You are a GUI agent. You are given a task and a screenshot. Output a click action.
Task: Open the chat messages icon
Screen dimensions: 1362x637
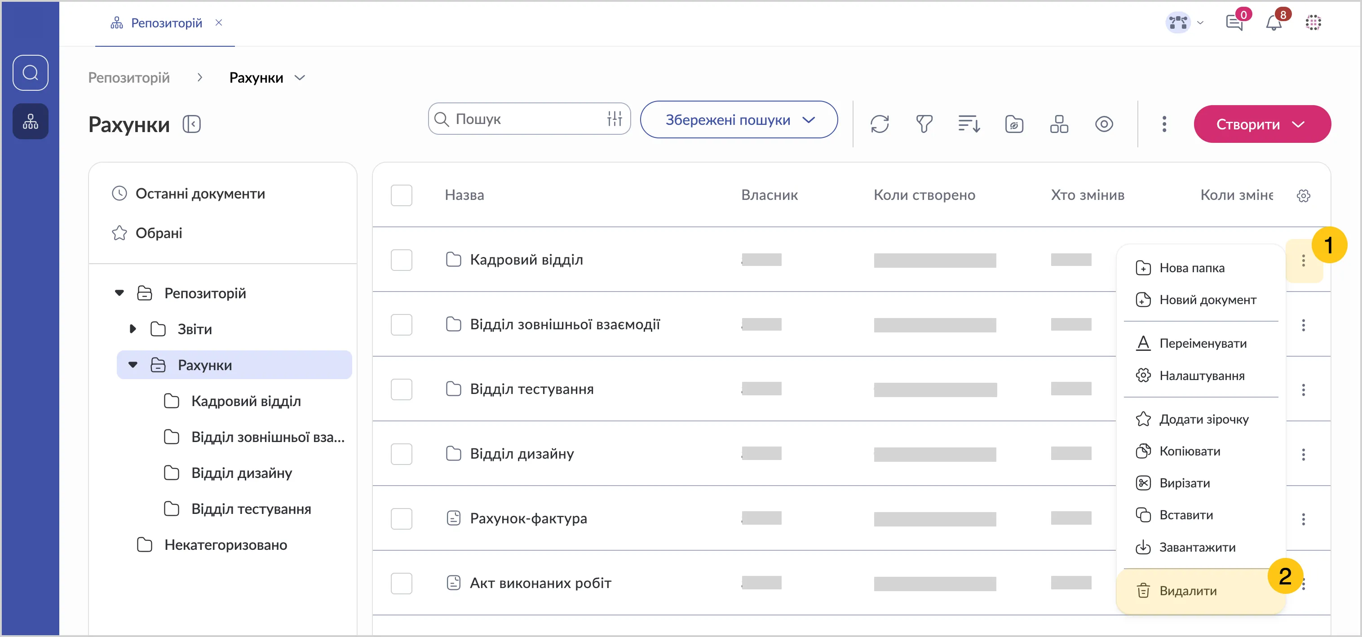click(1234, 23)
